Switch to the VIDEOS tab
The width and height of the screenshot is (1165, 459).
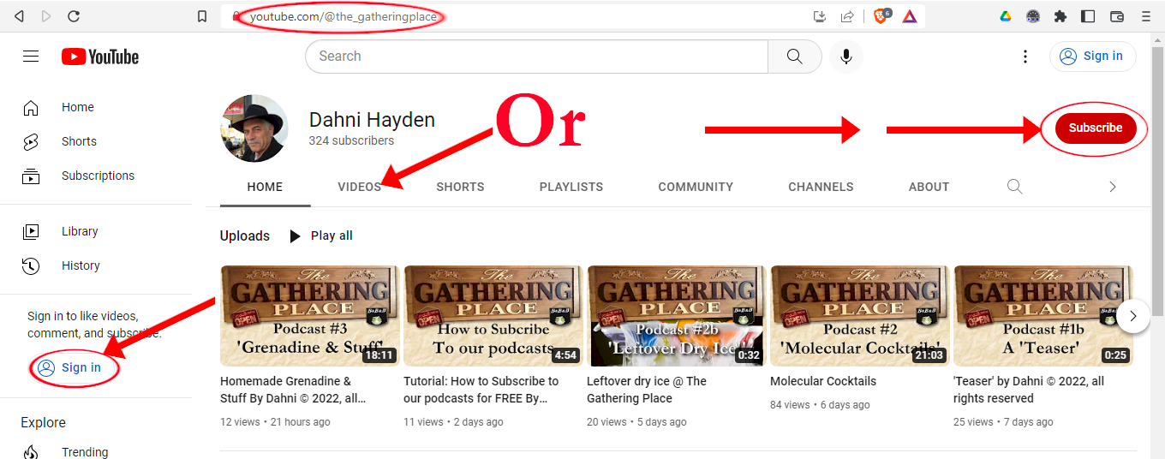pyautogui.click(x=360, y=187)
